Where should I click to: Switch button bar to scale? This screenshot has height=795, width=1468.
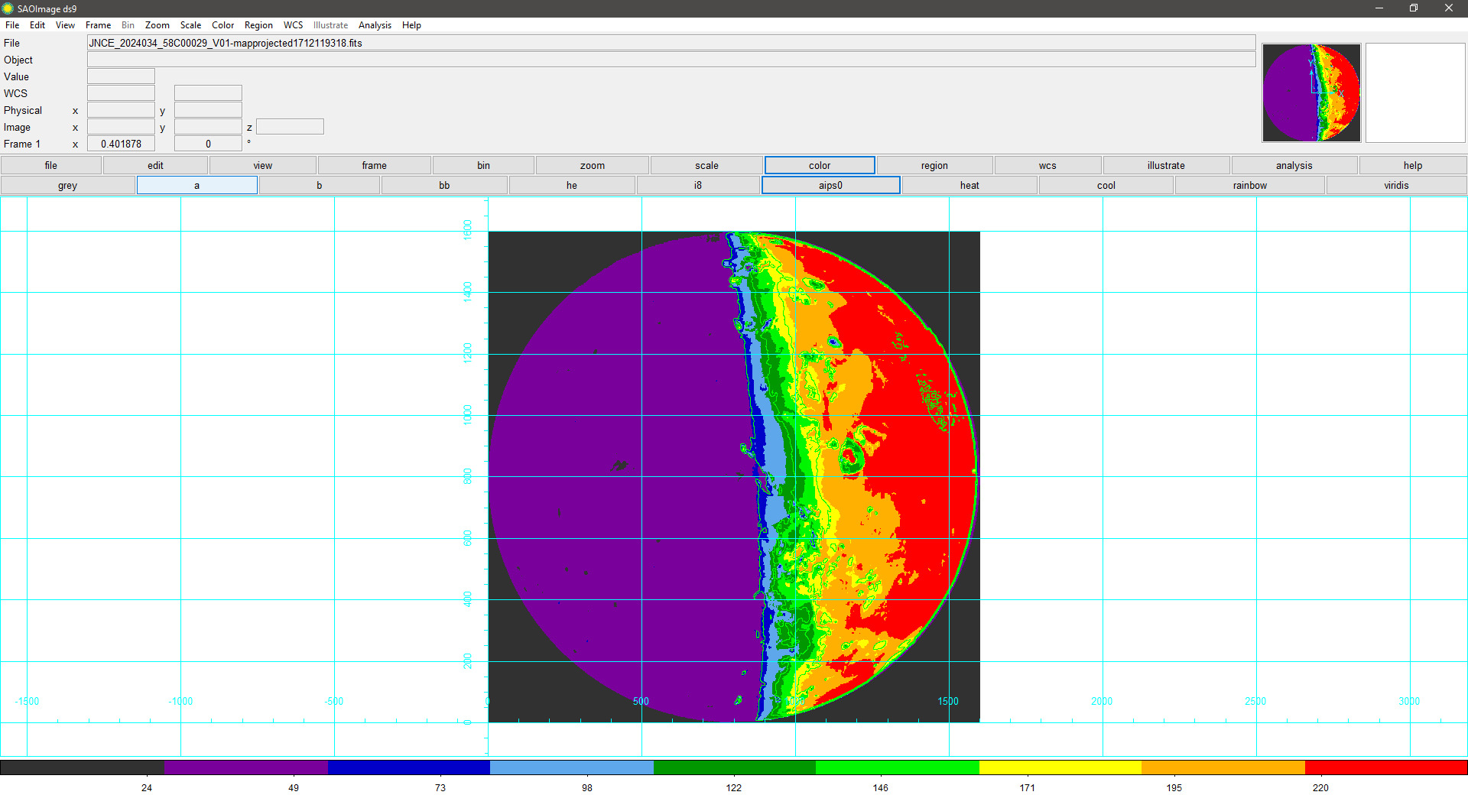point(706,166)
